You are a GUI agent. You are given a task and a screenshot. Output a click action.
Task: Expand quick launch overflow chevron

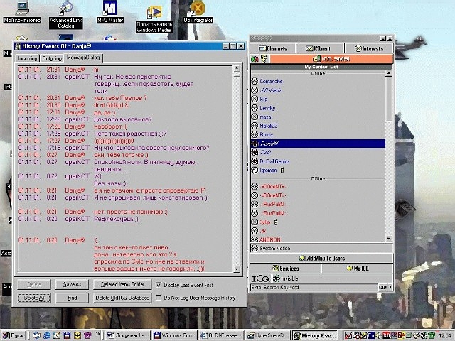(x=97, y=335)
